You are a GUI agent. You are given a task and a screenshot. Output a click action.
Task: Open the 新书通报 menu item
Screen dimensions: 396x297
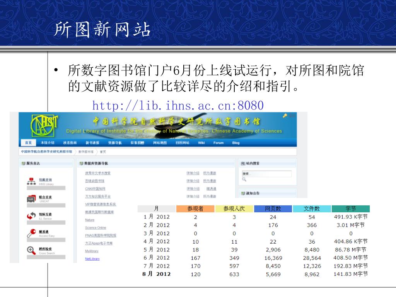[92, 143]
